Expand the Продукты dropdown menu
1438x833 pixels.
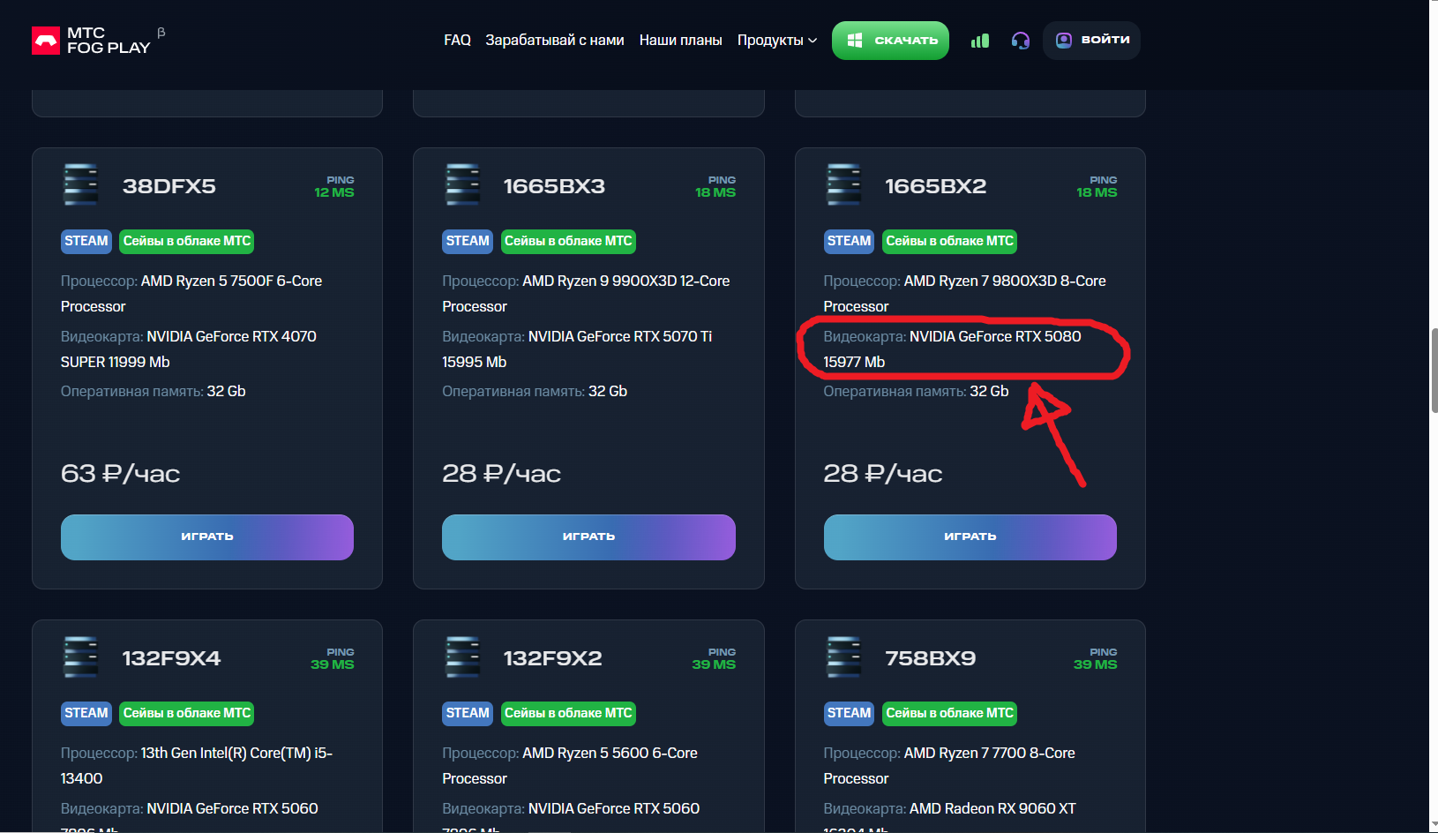pyautogui.click(x=777, y=41)
